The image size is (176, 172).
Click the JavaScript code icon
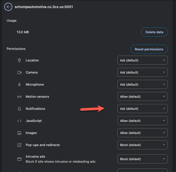point(19,121)
